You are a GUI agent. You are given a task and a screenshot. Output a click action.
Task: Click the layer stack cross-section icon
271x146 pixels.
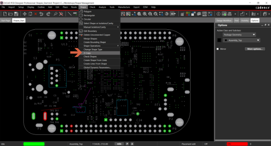pyautogui.click(x=199, y=14)
